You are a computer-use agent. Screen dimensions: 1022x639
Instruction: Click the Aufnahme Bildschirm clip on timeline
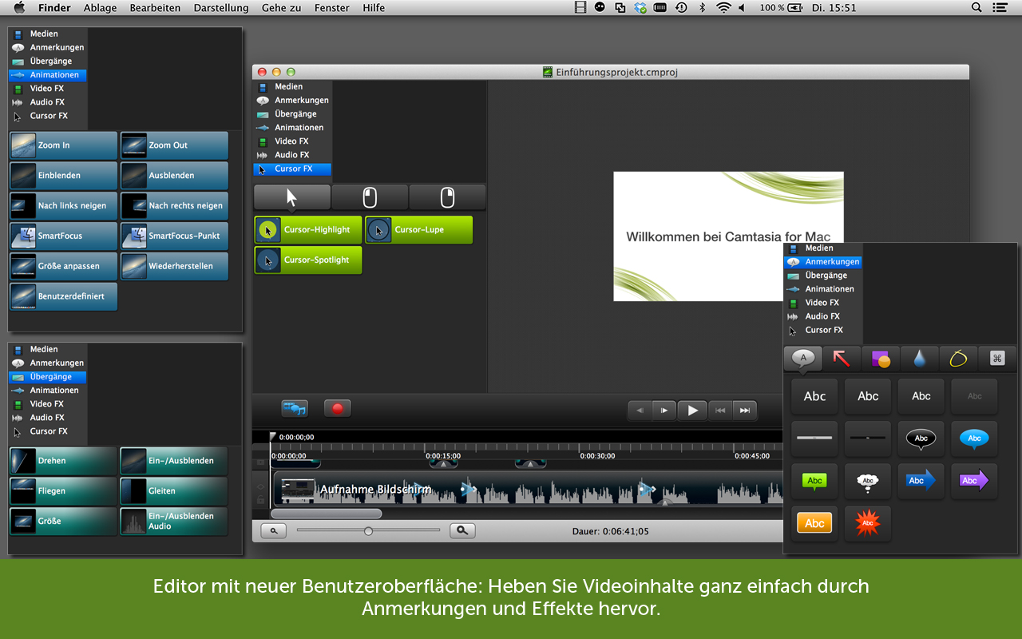pyautogui.click(x=528, y=489)
